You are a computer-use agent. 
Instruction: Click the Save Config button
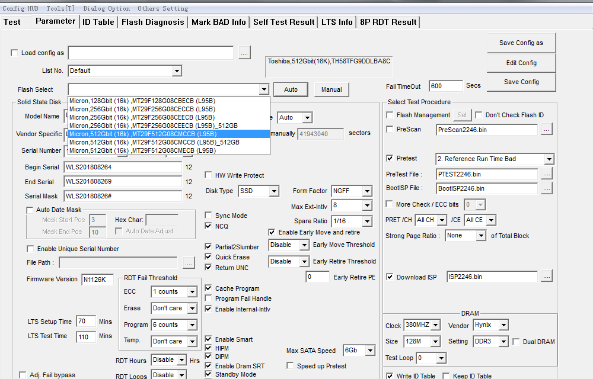pos(521,82)
